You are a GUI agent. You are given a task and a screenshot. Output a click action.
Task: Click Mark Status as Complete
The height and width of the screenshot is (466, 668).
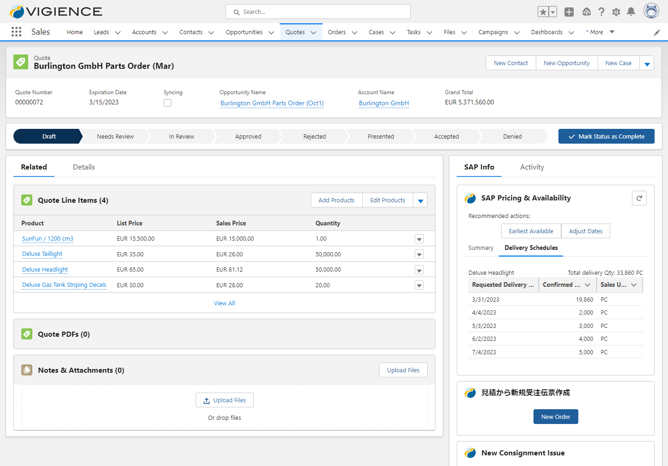tap(607, 136)
